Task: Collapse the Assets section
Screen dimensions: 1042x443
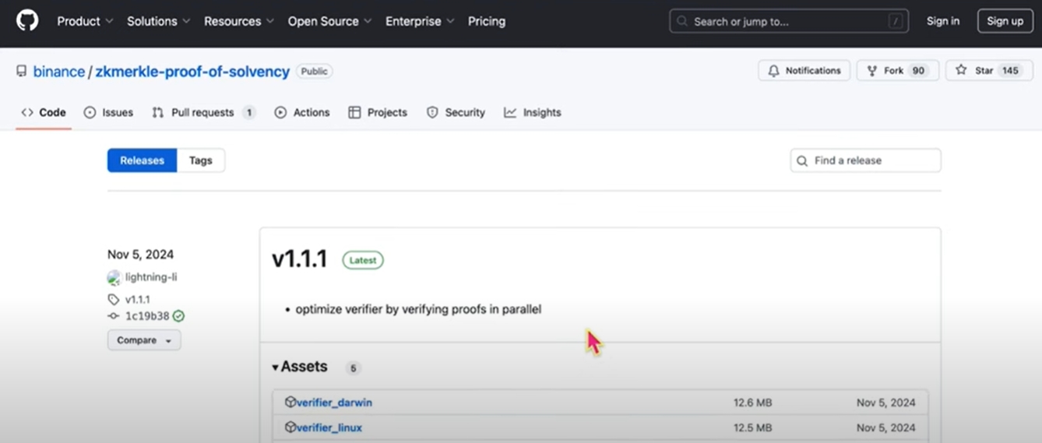Action: click(x=300, y=367)
